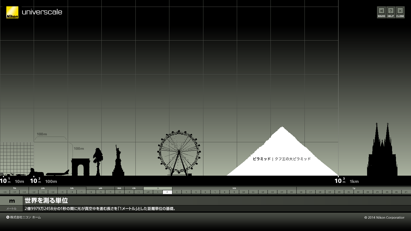Select the Ferris wheel silhouette
Image resolution: width=411 pixels, height=231 pixels.
179,153
